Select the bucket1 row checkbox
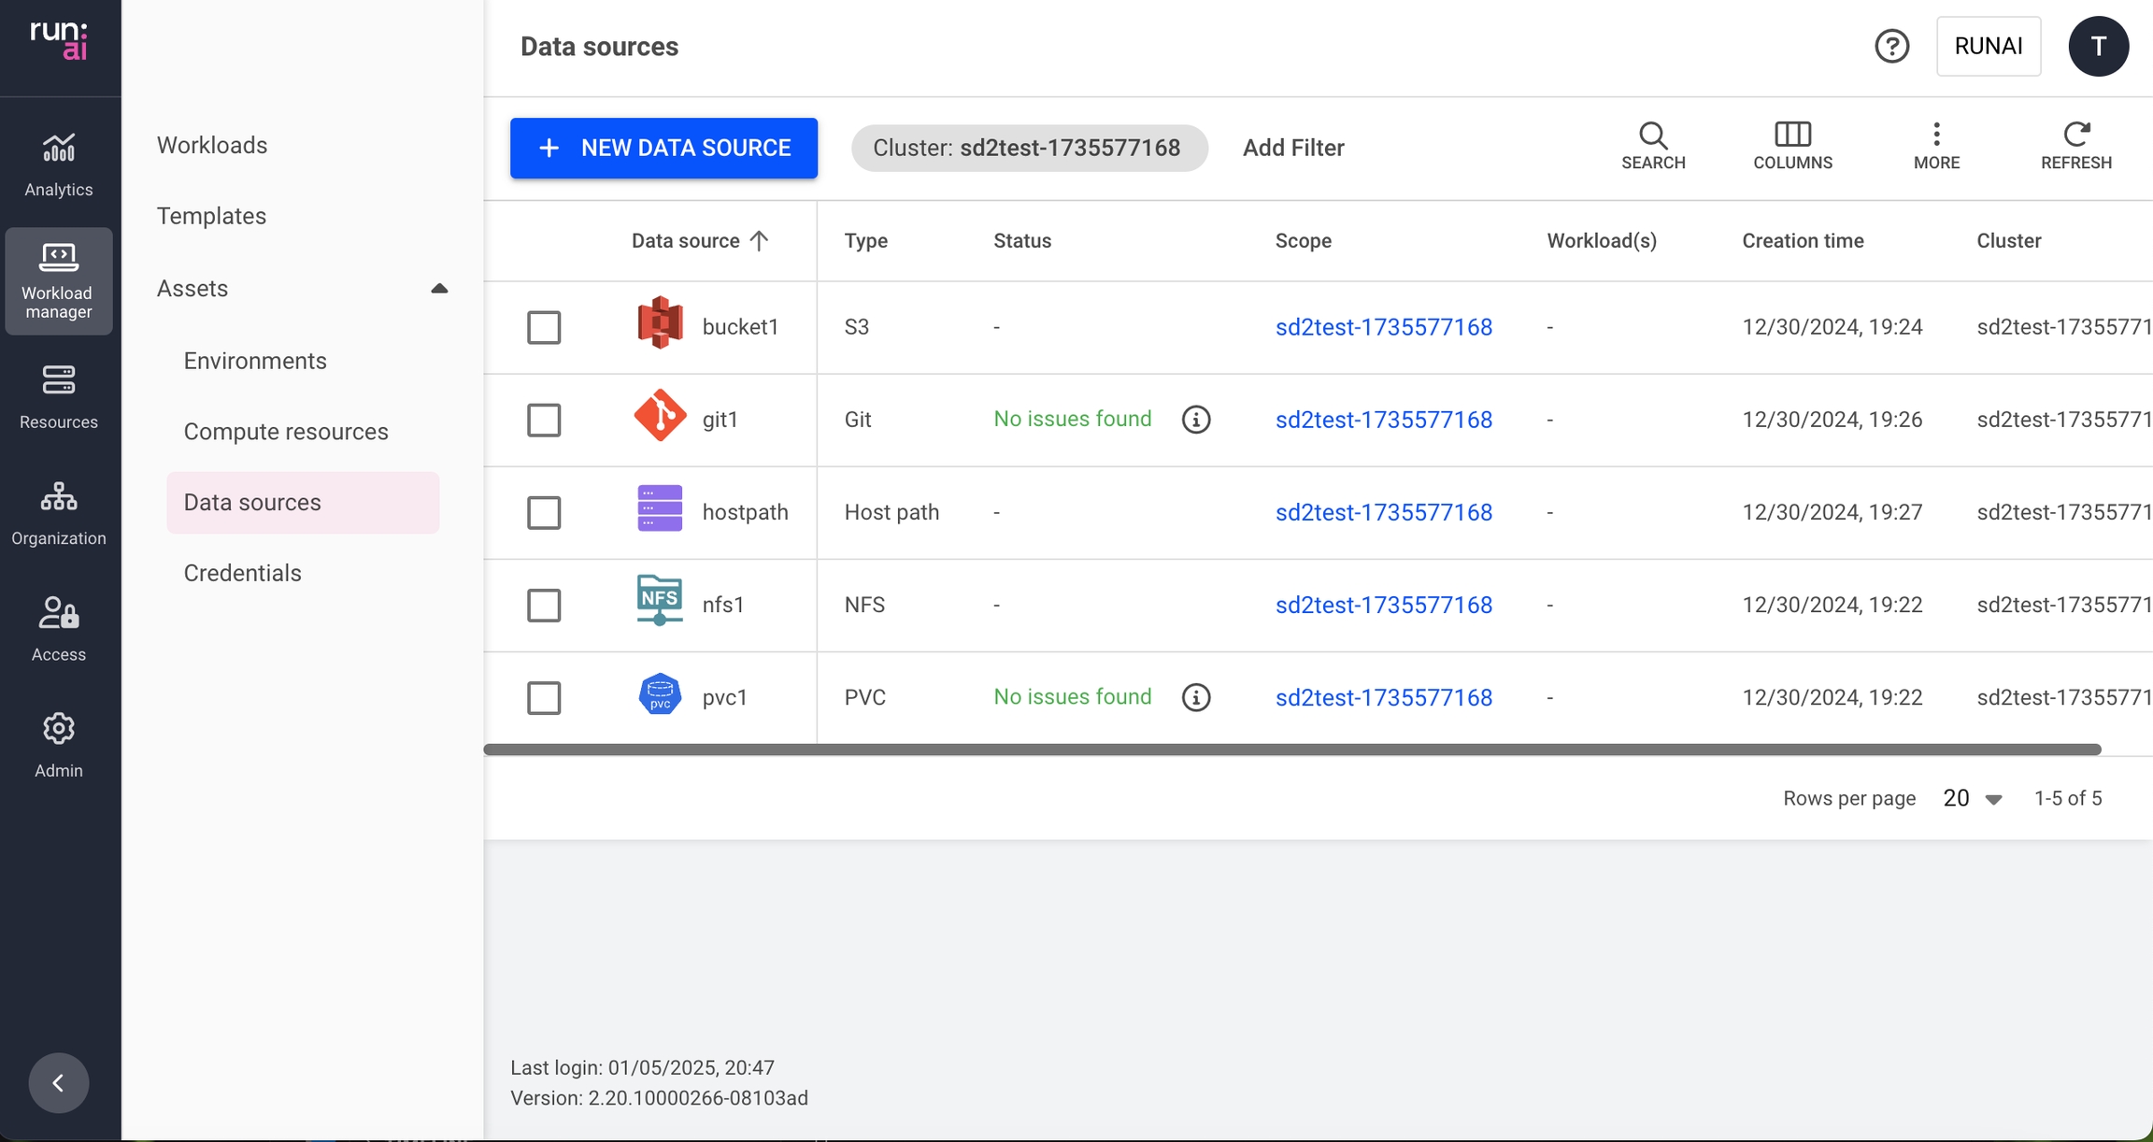 coord(543,327)
